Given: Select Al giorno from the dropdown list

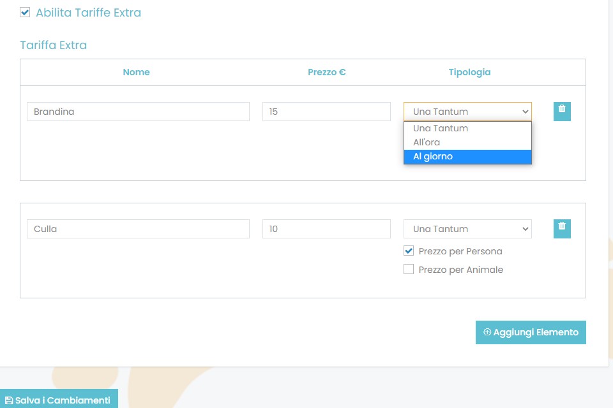Looking at the screenshot, I should 467,157.
